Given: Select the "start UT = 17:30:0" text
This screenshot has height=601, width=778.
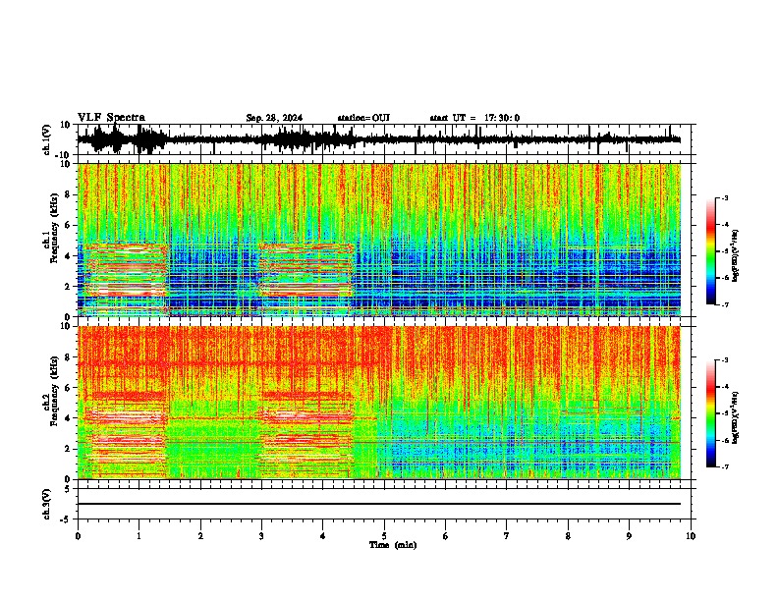Looking at the screenshot, I should point(474,118).
